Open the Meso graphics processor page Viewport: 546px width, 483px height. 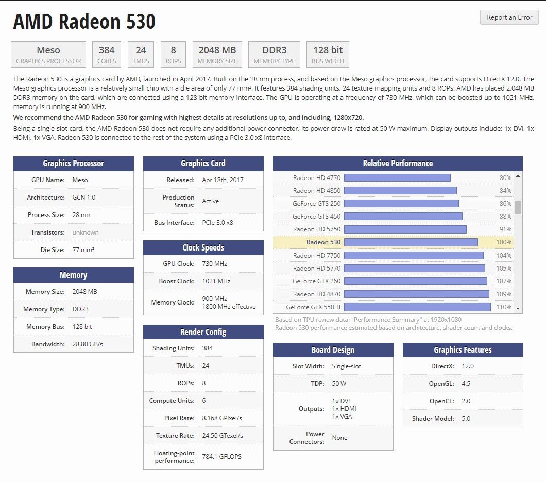click(48, 54)
